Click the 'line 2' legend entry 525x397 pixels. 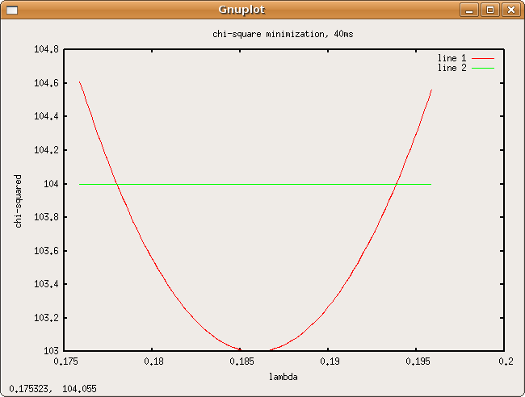[x=451, y=68]
